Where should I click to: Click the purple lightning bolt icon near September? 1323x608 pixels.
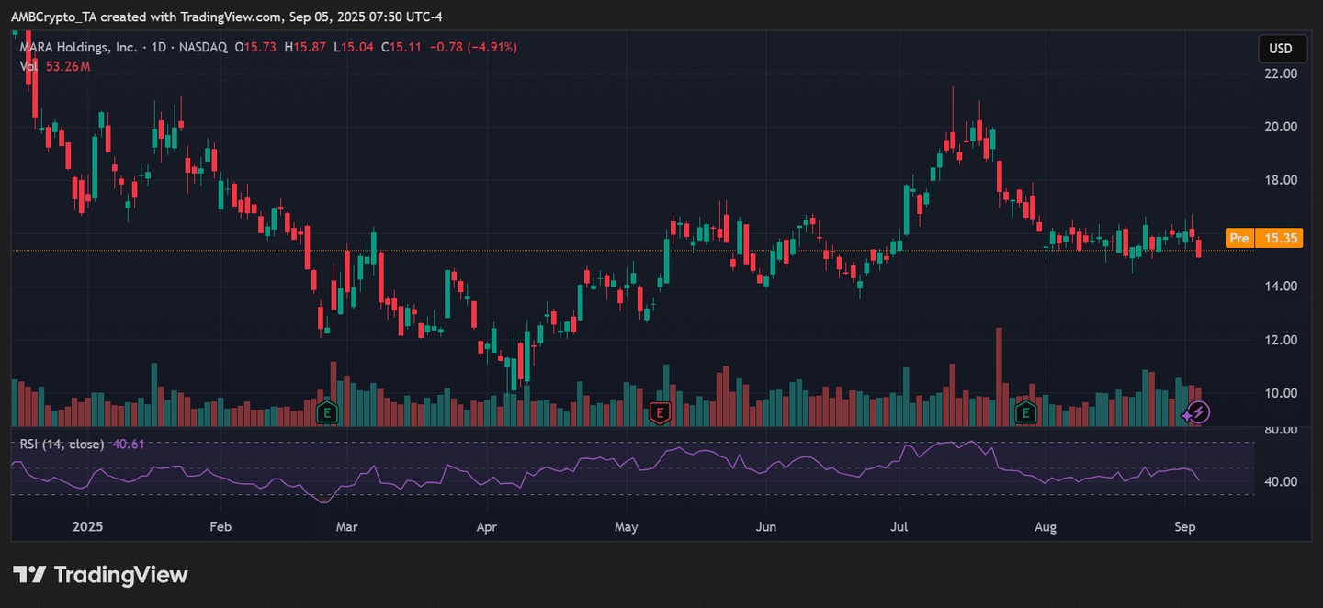coord(1197,413)
